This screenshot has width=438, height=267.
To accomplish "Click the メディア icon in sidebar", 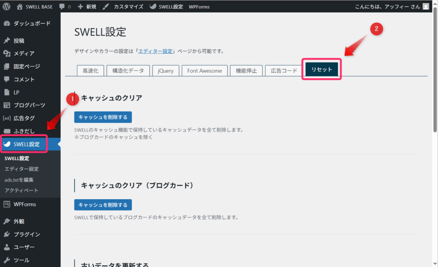I will pyautogui.click(x=7, y=53).
